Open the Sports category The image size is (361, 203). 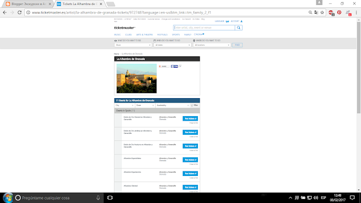pyautogui.click(x=175, y=34)
